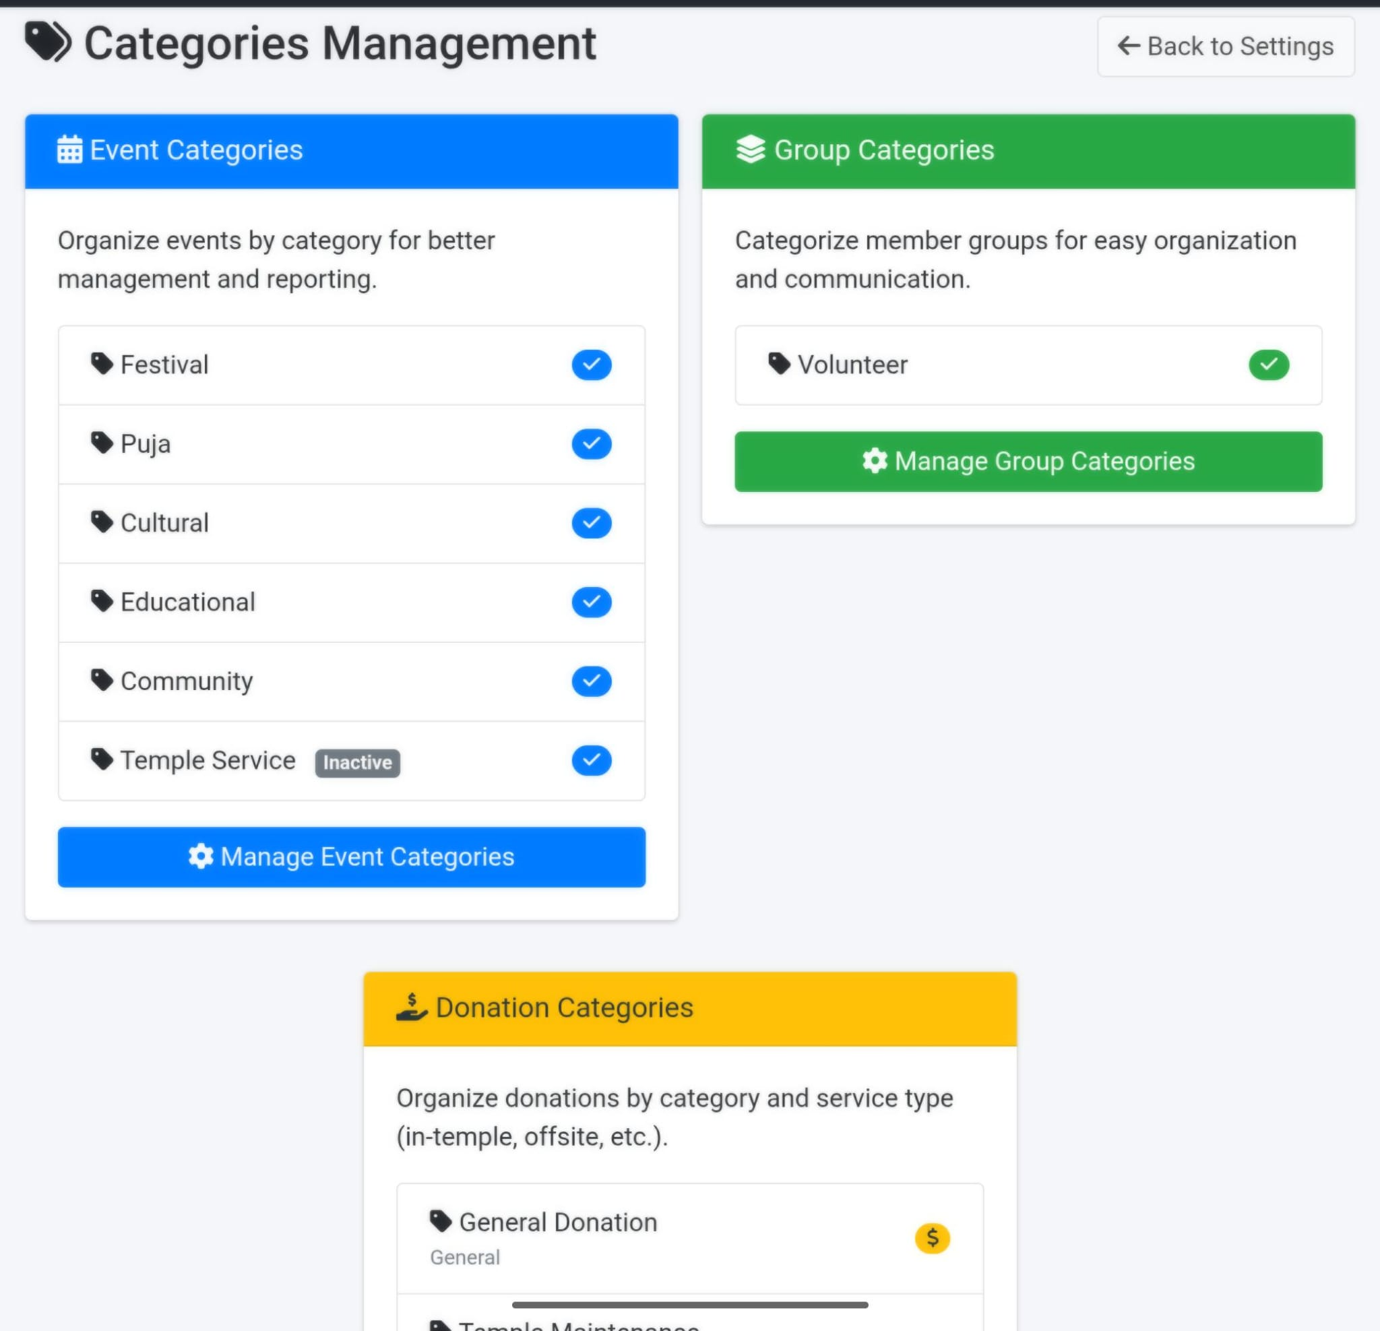The image size is (1380, 1331).
Task: Click the tag icon next to Volunteer
Action: click(x=779, y=364)
